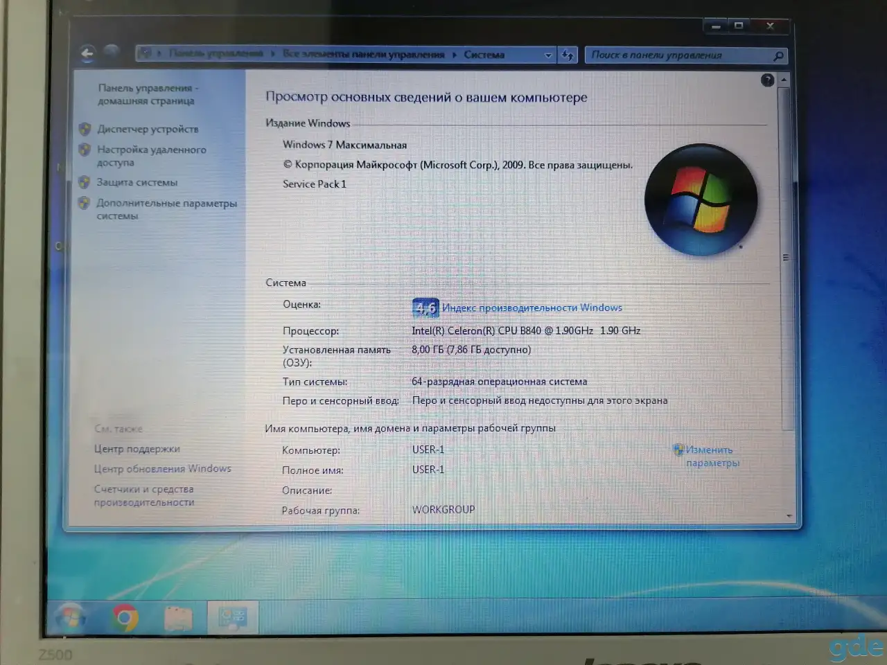Click the shield icon beside Настройка удаленного доступа
Viewport: 887px width, 665px height.
(x=85, y=150)
